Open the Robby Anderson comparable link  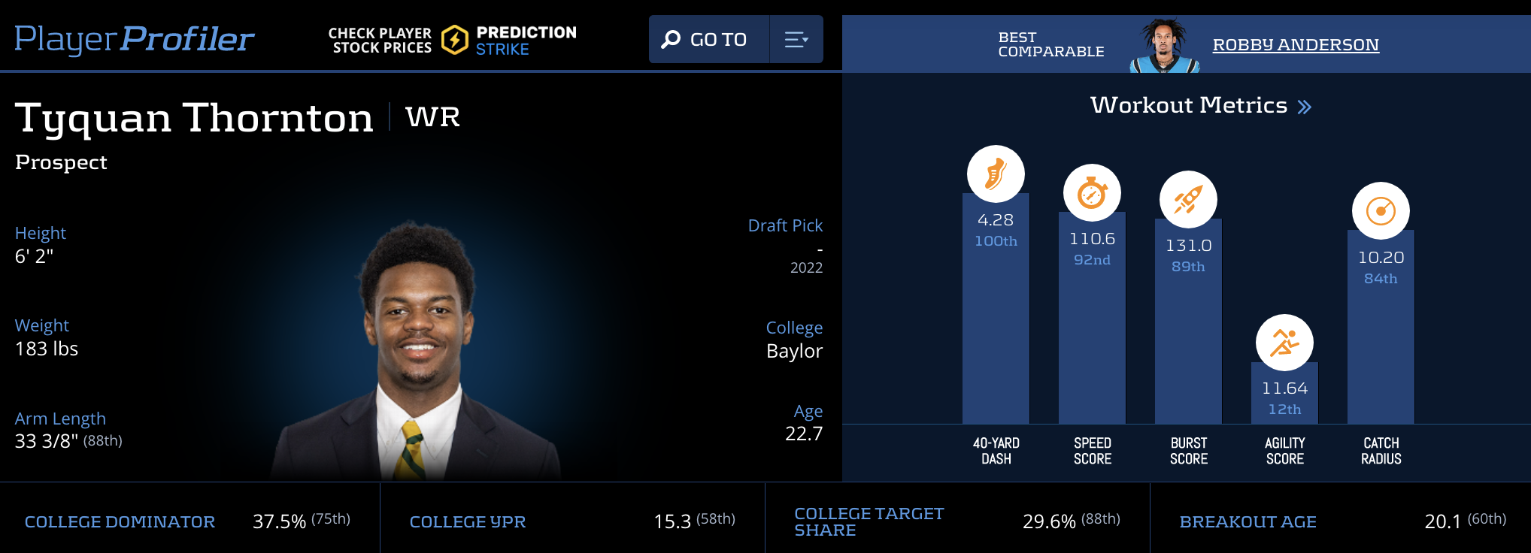pyautogui.click(x=1295, y=45)
